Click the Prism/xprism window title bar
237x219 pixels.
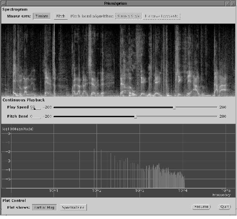pyautogui.click(x=116, y=3)
